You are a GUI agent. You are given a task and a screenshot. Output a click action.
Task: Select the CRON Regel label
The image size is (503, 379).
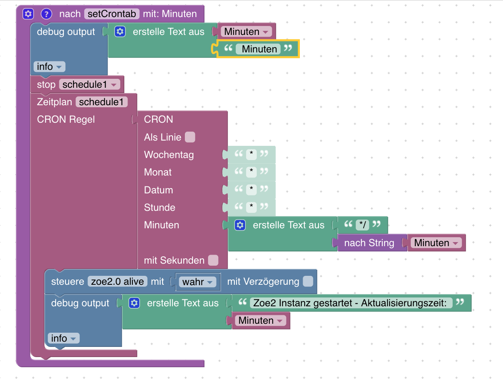(66, 119)
